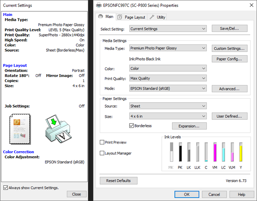
Task: Open the Media Type dropdown
Action: (x=168, y=48)
